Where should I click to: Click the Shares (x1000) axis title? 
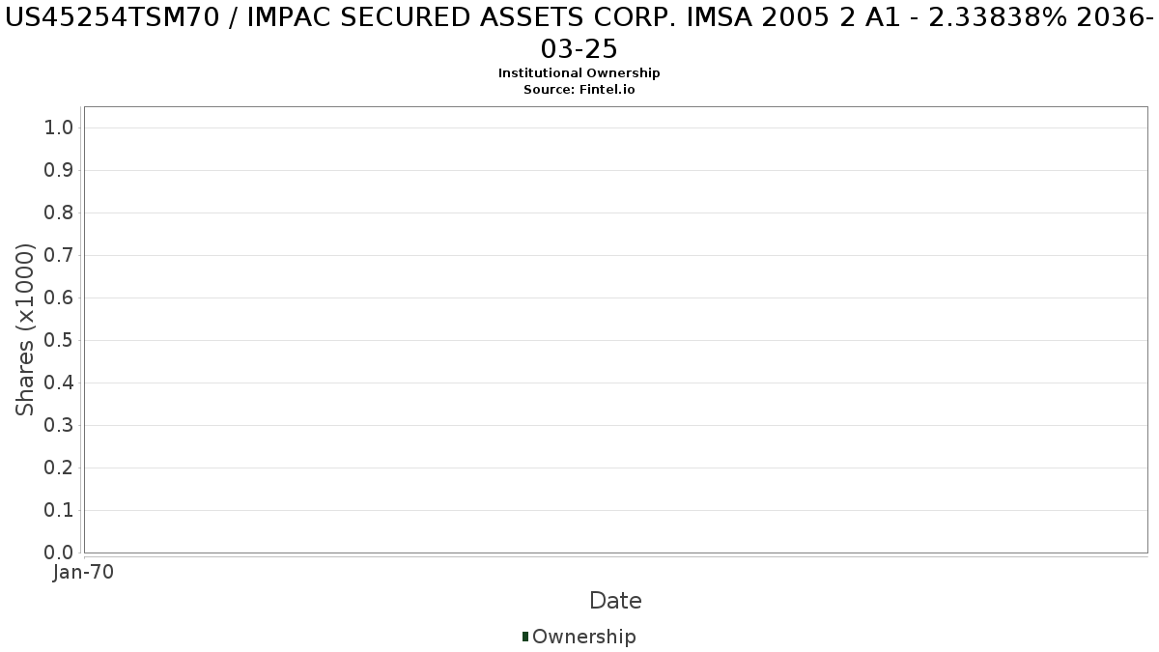click(x=25, y=330)
